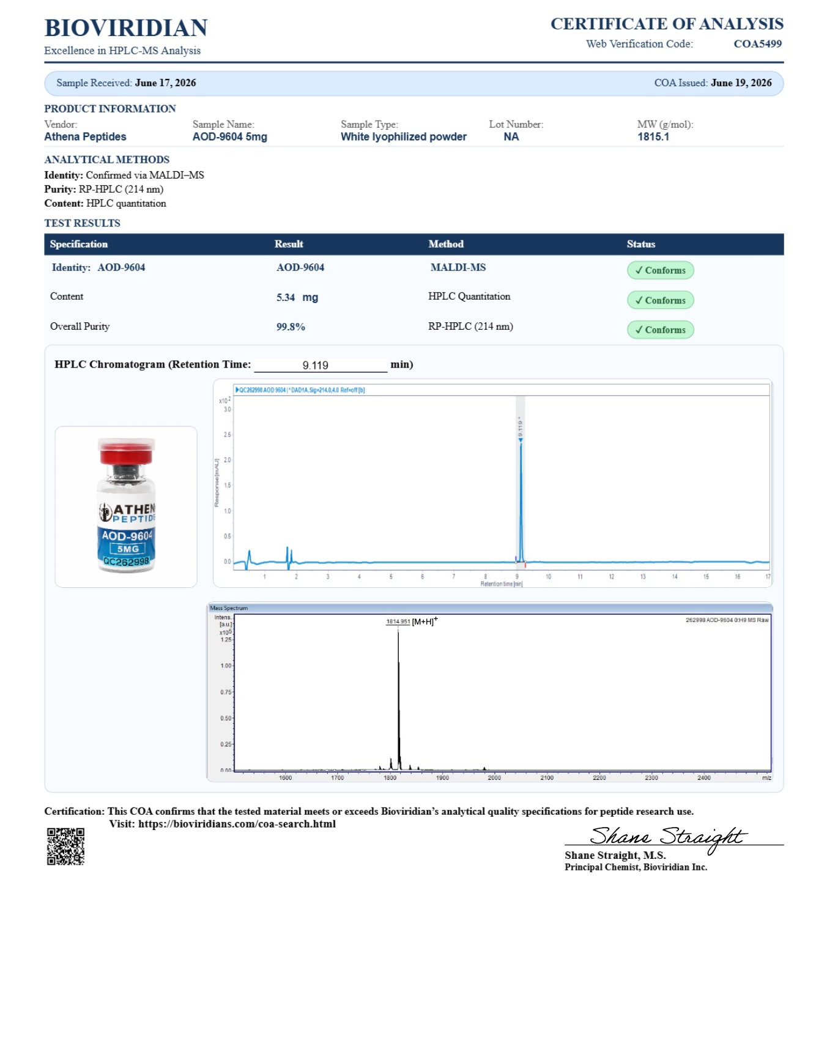Click 'Principal Chemist, Bioviridian Inc.' title line
Viewport: 816px width, 1057px height.
coord(636,867)
